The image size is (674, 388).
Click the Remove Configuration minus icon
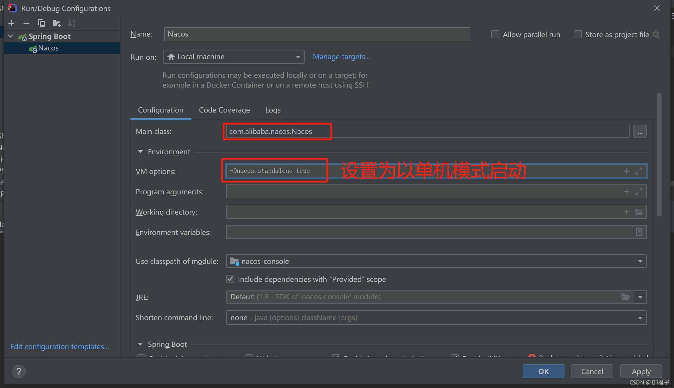tap(26, 23)
